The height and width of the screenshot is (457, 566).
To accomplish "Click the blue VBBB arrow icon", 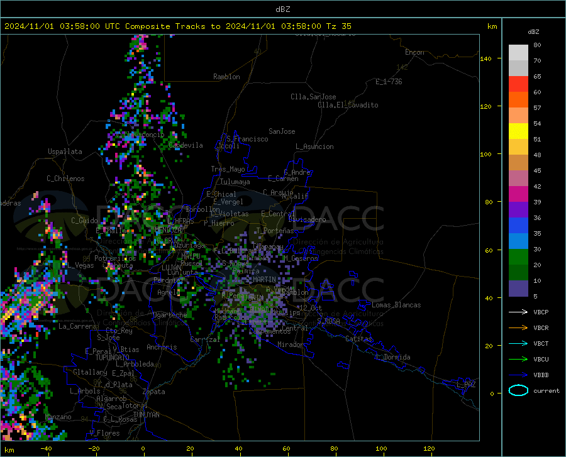I will point(518,375).
